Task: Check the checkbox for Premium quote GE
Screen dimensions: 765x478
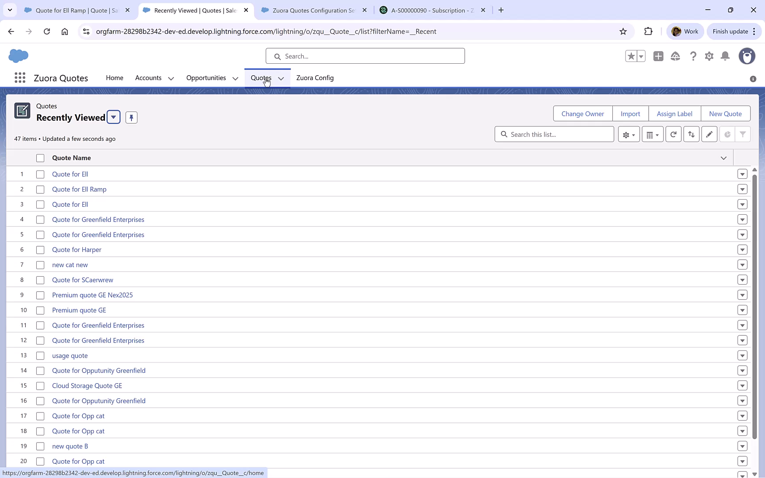Action: click(40, 310)
